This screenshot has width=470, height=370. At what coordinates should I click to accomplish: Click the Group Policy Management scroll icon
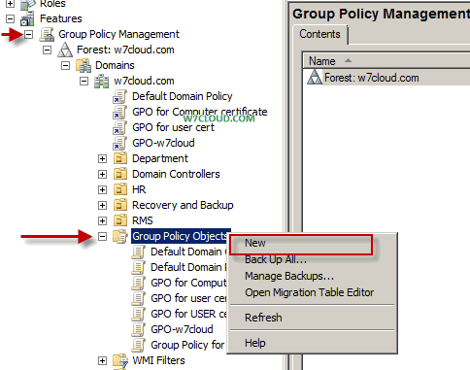47,34
